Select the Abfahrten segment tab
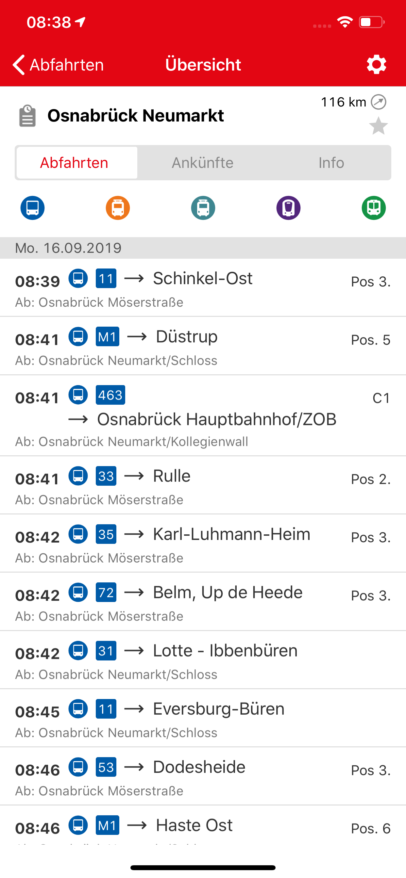 tap(74, 163)
